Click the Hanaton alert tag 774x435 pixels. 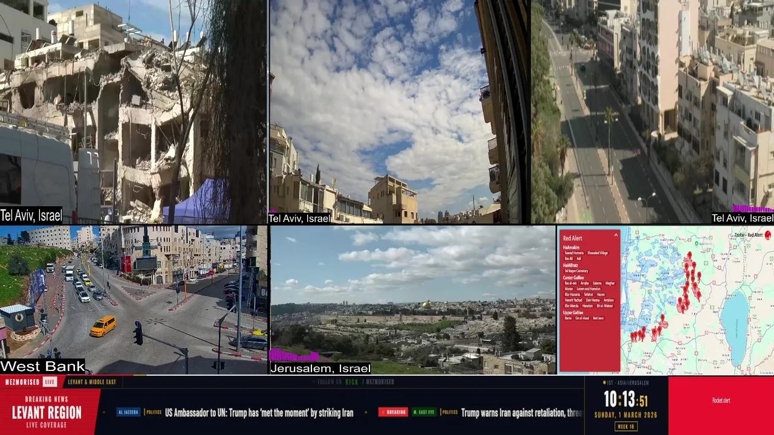point(588,306)
